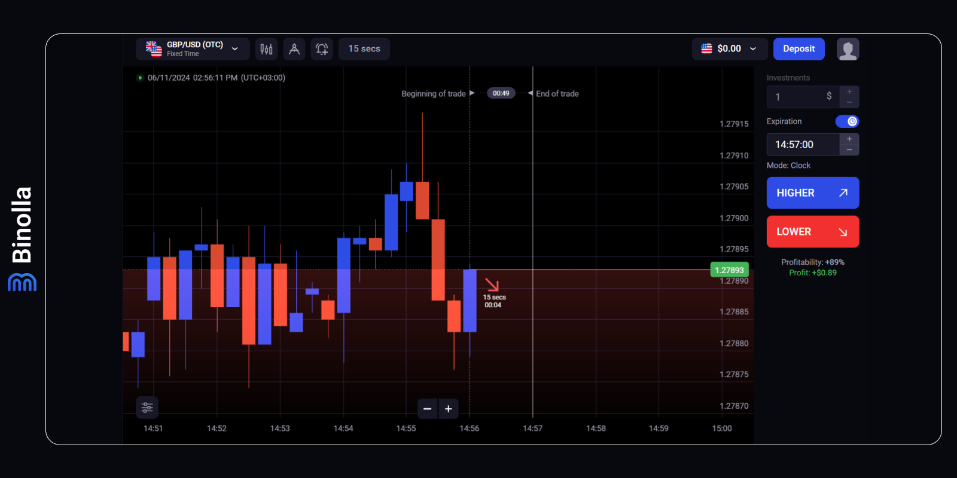This screenshot has height=478, width=957.
Task: Increase investment amount with plus stepper
Action: click(849, 91)
